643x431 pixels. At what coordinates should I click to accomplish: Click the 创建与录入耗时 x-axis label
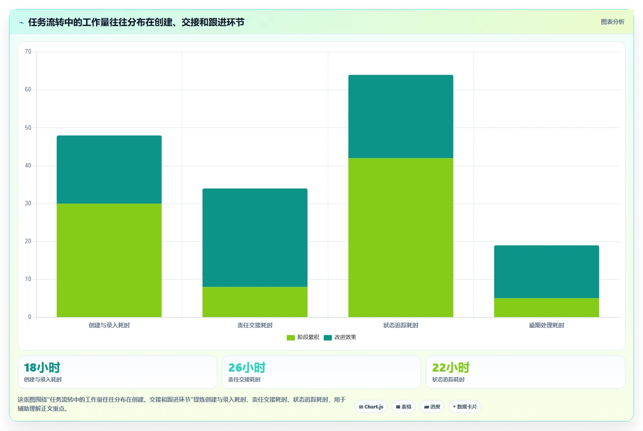(x=109, y=325)
